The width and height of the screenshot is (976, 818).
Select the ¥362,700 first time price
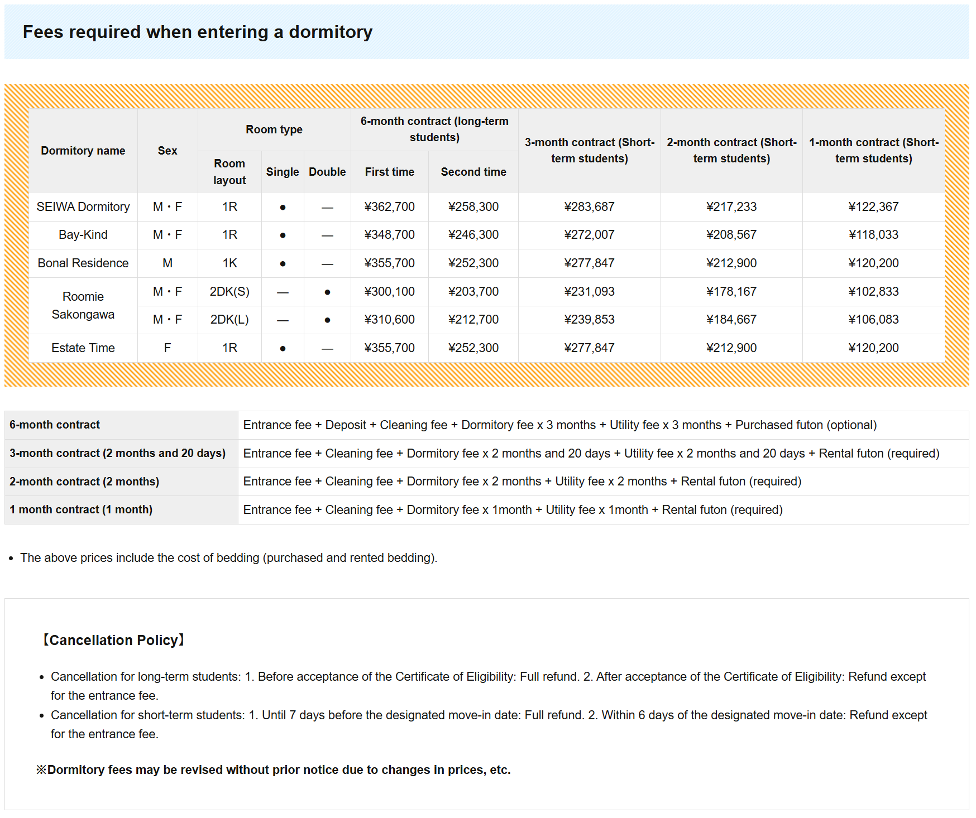coord(389,207)
